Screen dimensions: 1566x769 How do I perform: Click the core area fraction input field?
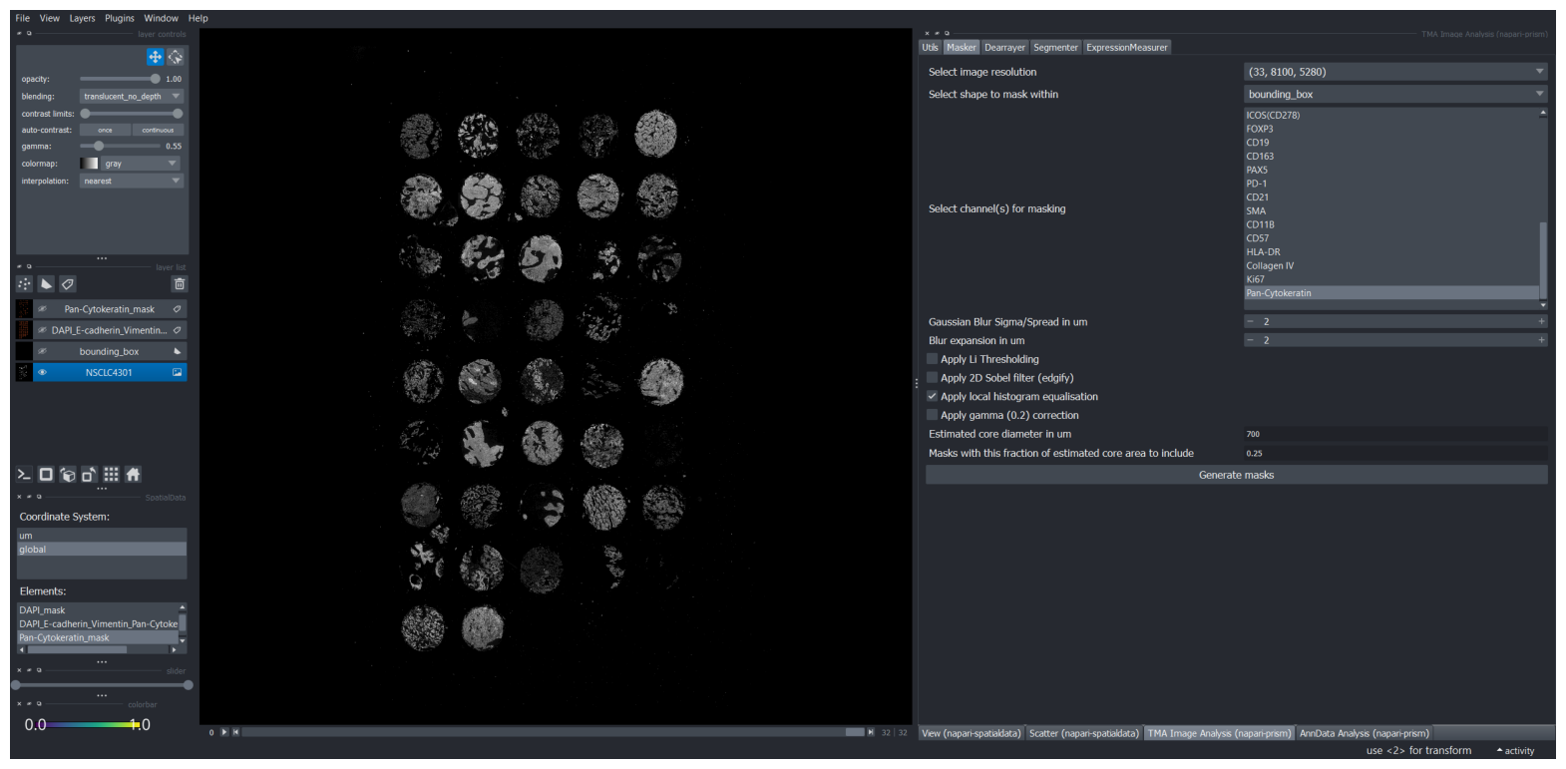pyautogui.click(x=1395, y=453)
